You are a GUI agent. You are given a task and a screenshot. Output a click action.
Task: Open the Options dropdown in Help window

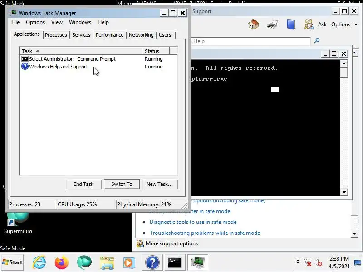pyautogui.click(x=344, y=24)
